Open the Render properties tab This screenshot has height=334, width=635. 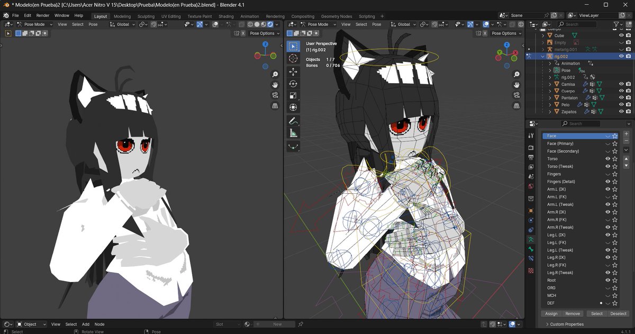(x=531, y=148)
